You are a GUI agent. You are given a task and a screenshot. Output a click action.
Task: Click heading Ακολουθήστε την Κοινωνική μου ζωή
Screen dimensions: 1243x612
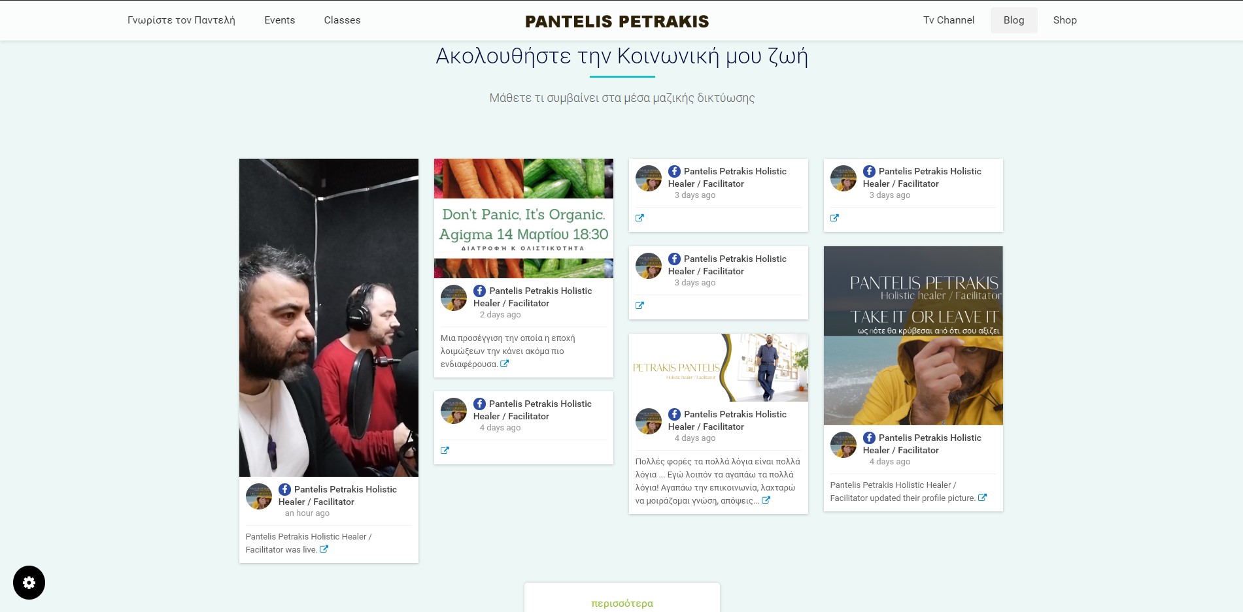[x=622, y=56]
